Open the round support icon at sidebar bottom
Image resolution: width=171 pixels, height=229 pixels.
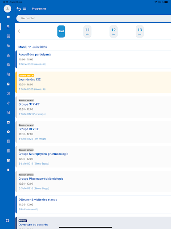[x=8, y=221]
